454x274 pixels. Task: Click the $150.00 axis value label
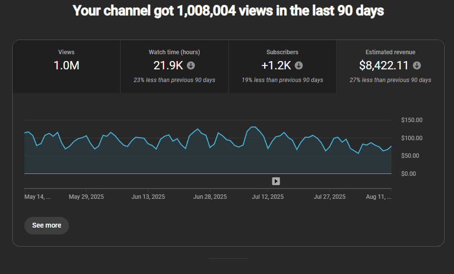tap(412, 120)
